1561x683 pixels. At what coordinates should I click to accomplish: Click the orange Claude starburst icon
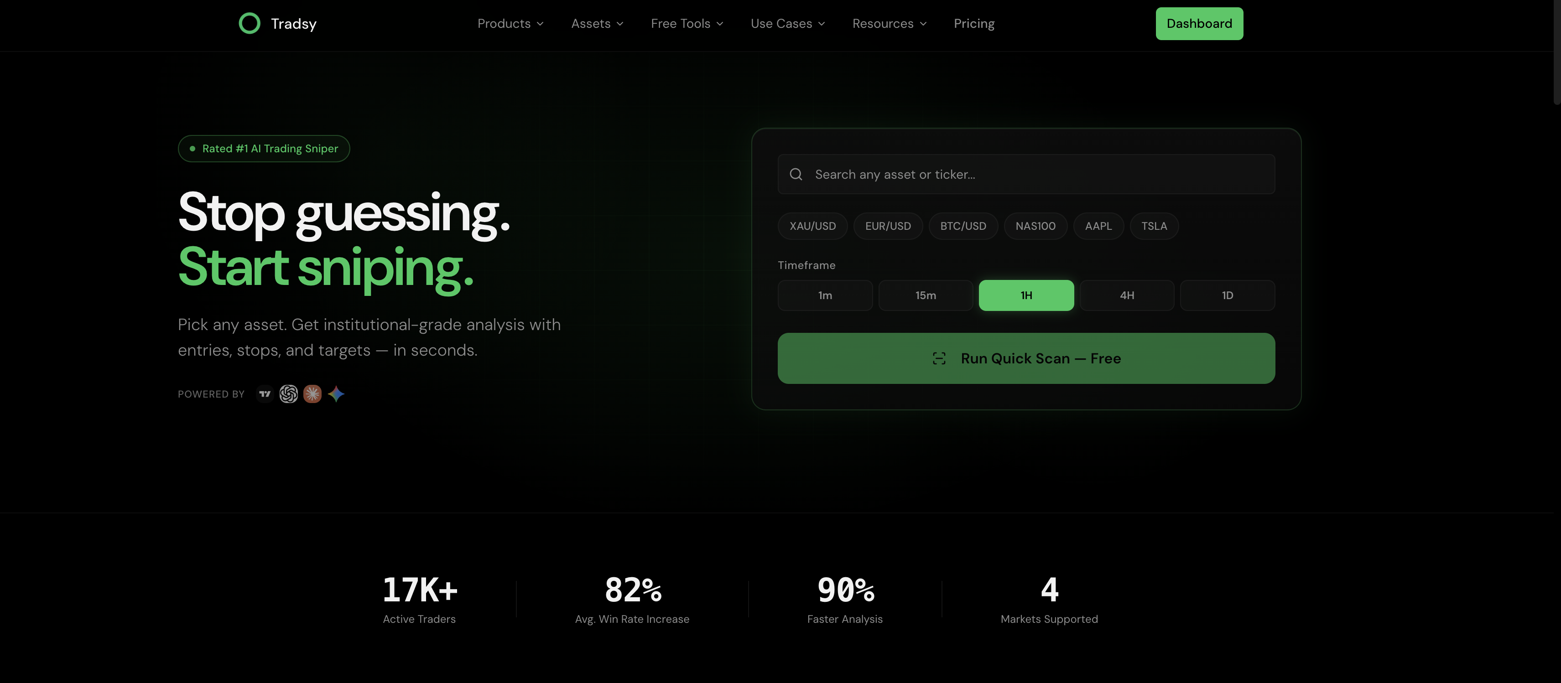[312, 394]
